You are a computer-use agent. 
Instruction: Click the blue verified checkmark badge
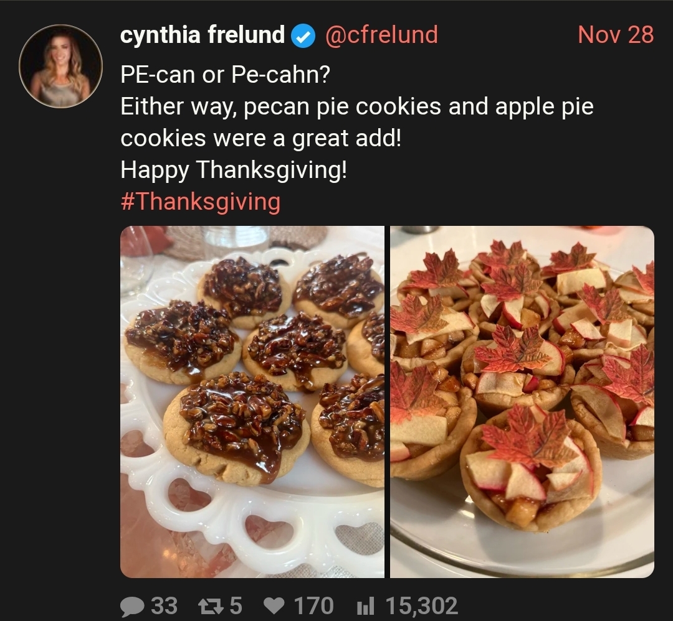pos(303,37)
